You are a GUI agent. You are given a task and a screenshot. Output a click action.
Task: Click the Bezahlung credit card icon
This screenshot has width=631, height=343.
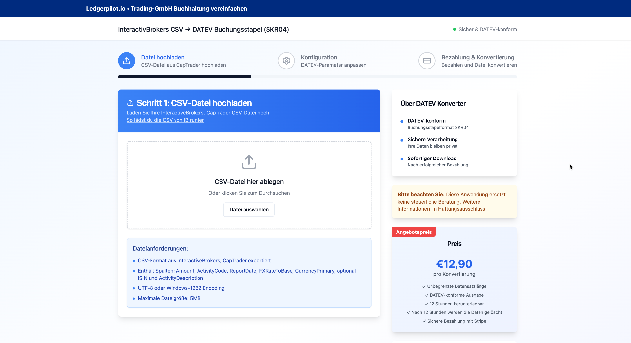(x=427, y=61)
